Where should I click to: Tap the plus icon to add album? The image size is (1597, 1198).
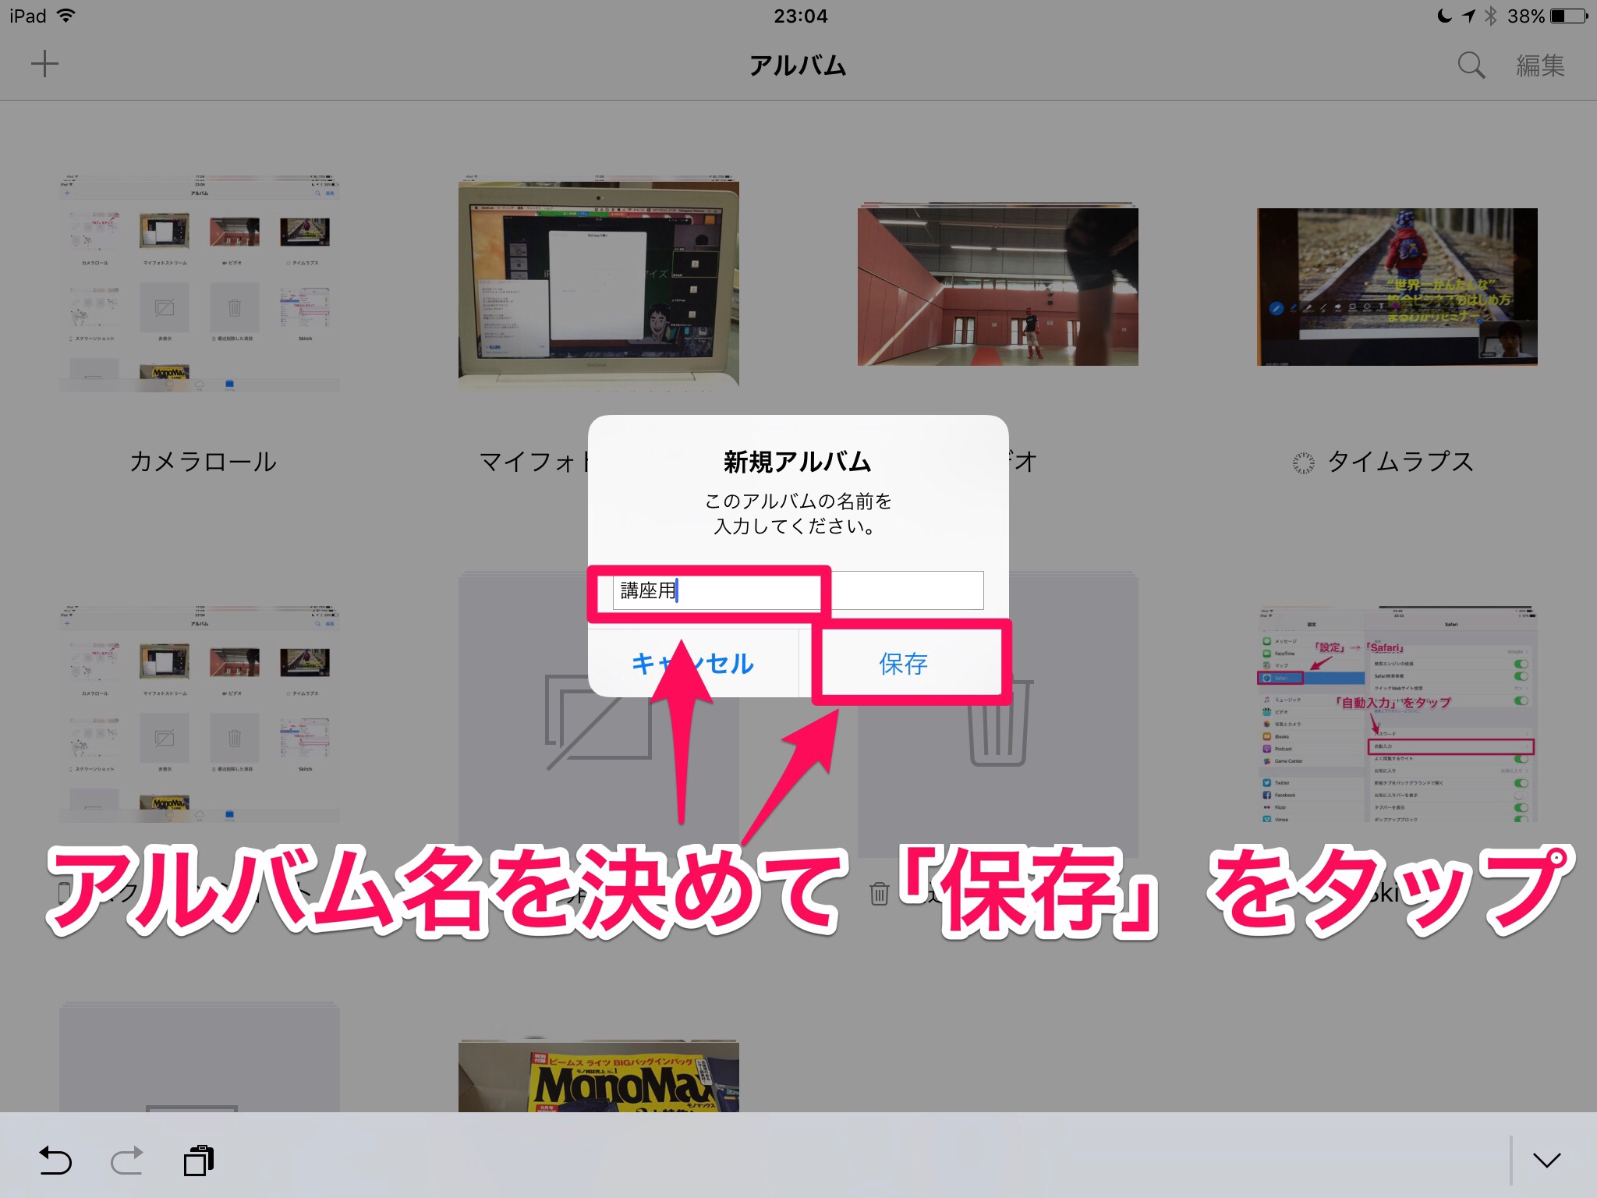coord(44,64)
